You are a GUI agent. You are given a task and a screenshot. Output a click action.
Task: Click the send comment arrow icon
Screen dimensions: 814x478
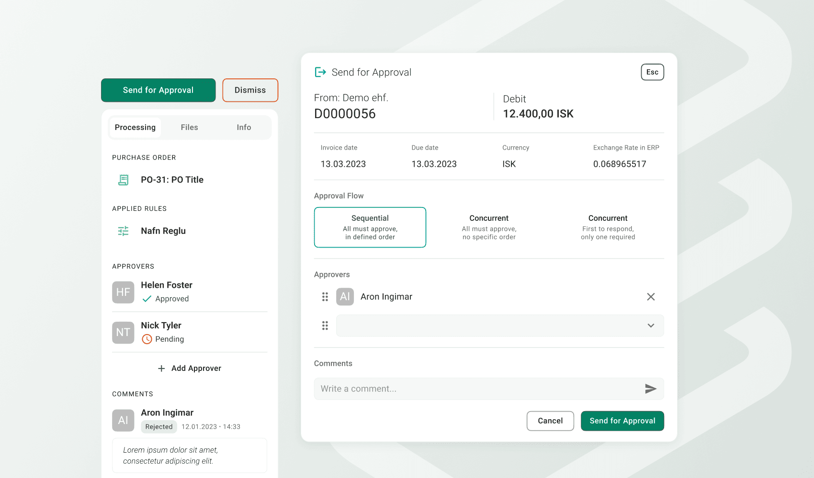[x=650, y=389]
